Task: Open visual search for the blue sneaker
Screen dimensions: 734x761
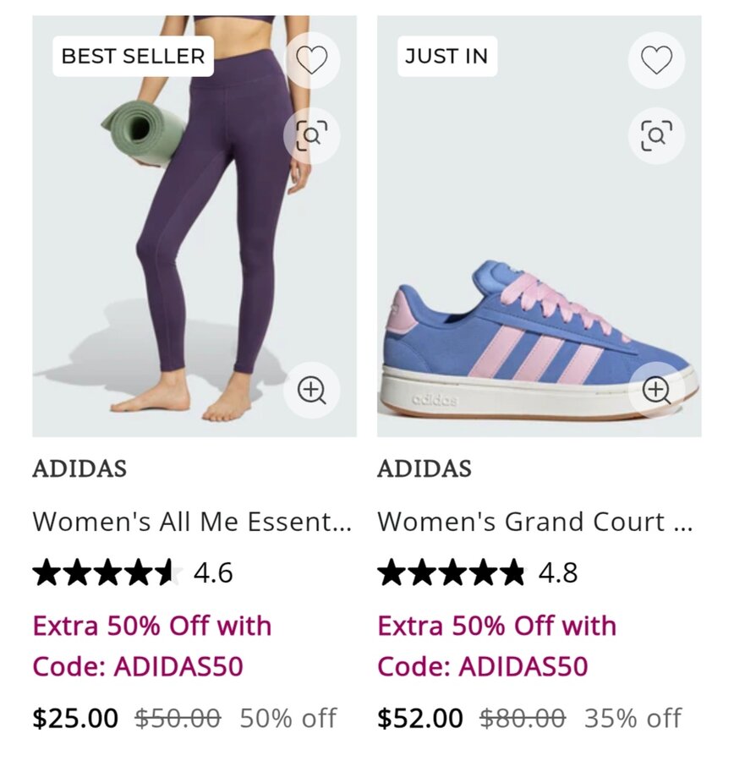Action: 656,134
